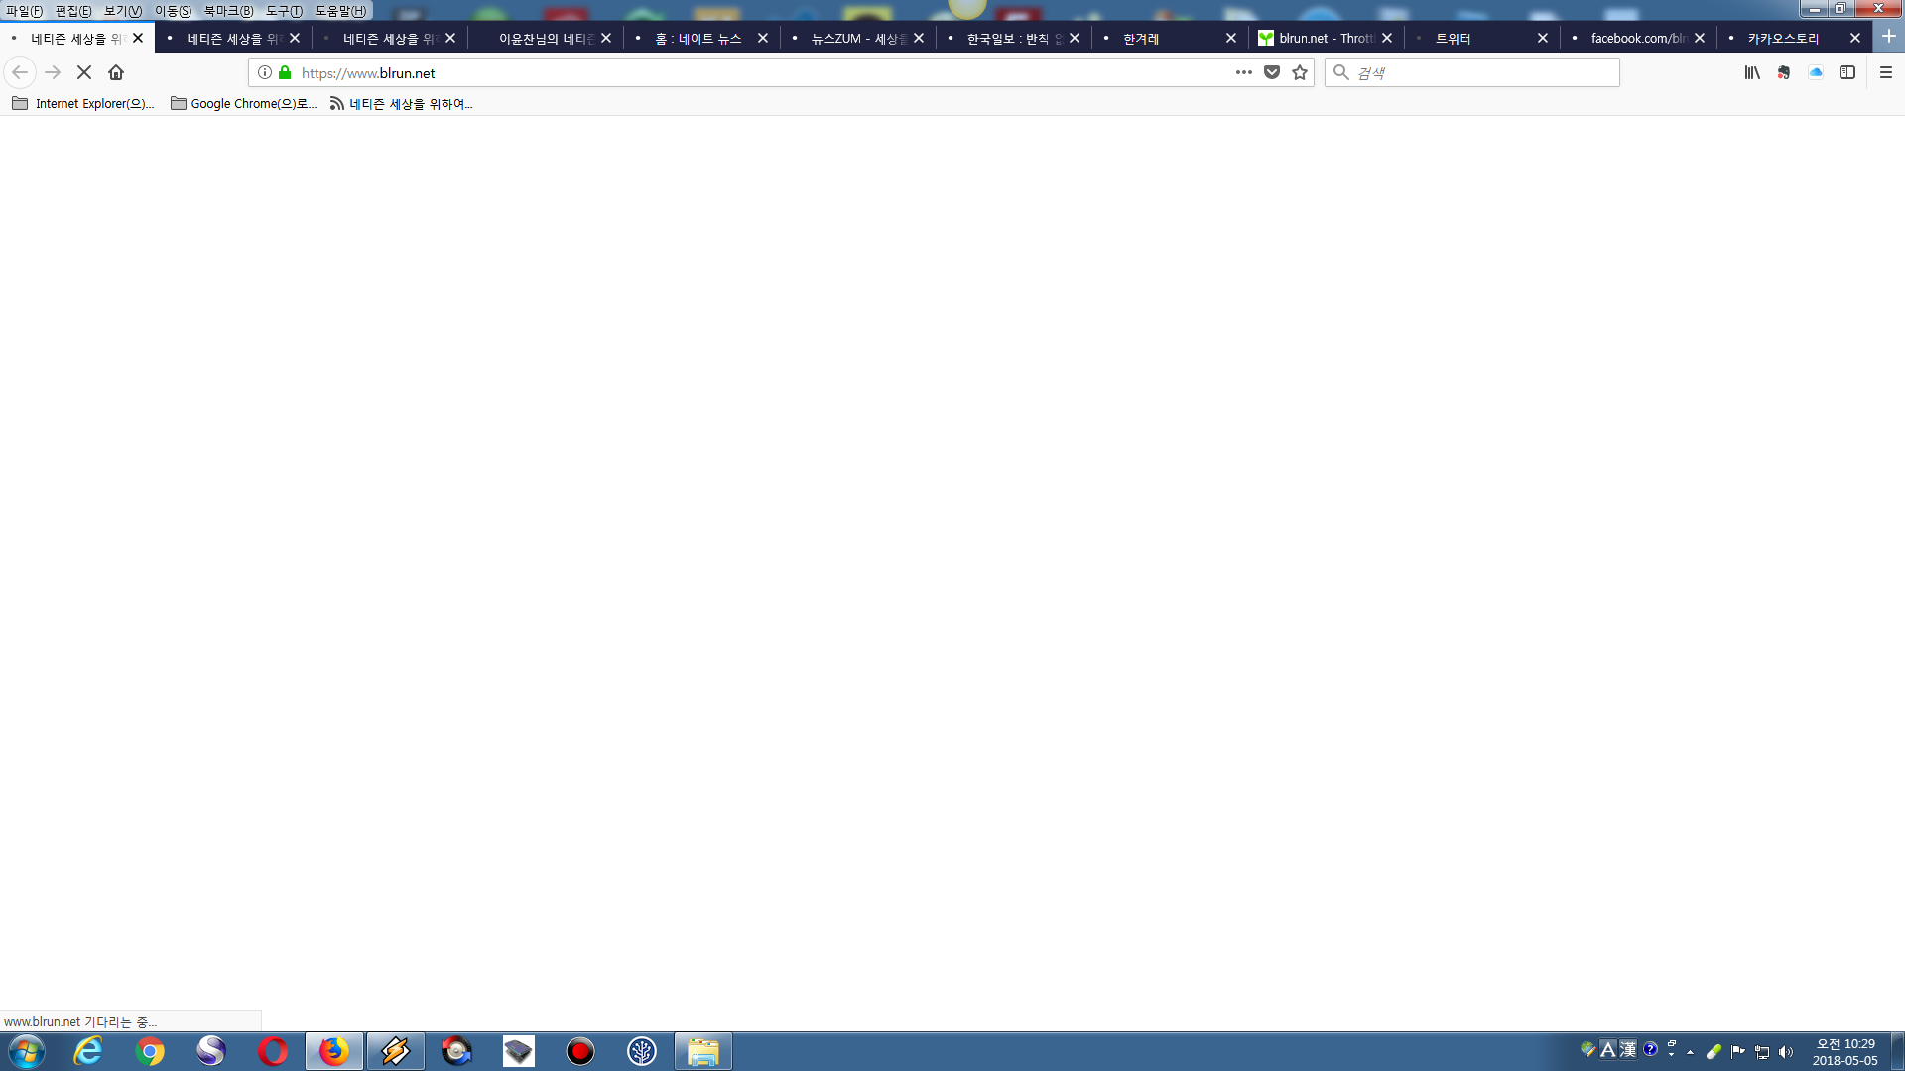
Task: Open 네티즌 세상을 위하여 feed bookmark
Action: [x=402, y=103]
